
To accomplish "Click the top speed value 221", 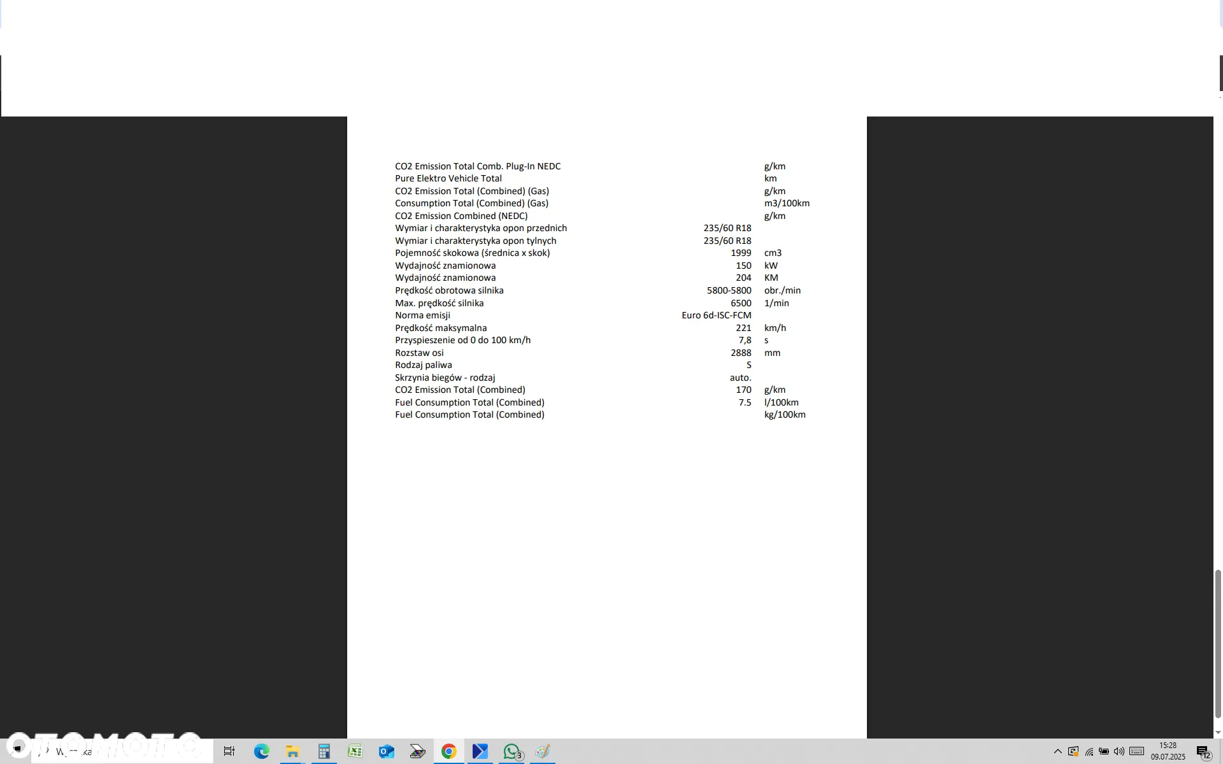I will (x=743, y=328).
